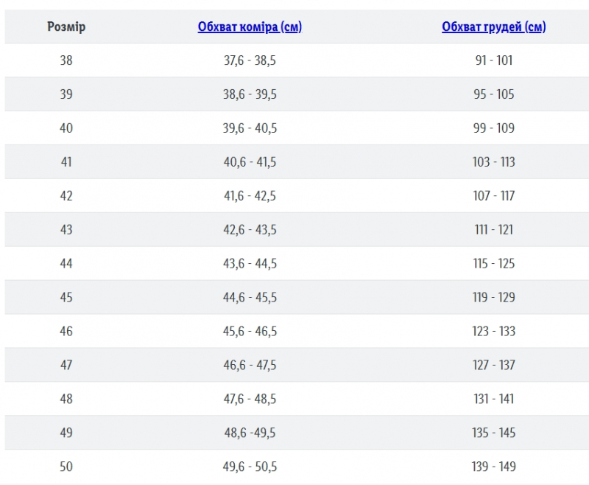Image resolution: width=589 pixels, height=485 pixels.
Task: Open the Обхват грудей (см) link
Action: coord(493,27)
